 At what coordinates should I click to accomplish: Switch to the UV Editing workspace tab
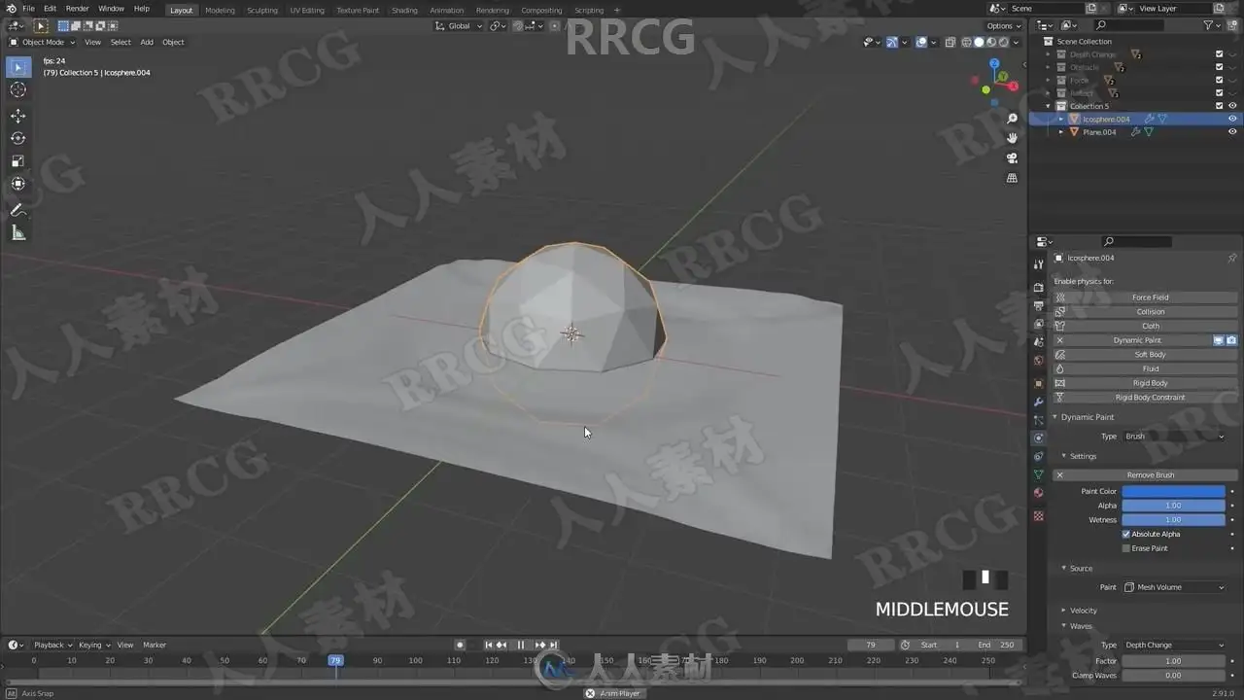(307, 10)
